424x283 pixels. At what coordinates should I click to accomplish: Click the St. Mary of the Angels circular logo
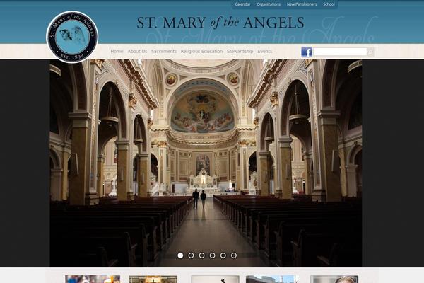72,37
